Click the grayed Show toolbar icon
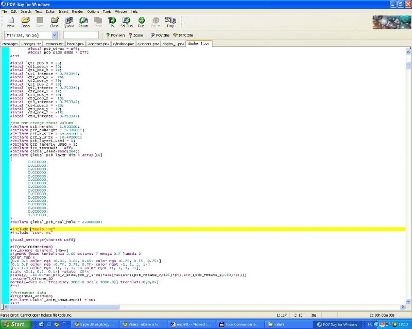Viewport: 412px width, 329px height. point(98,22)
